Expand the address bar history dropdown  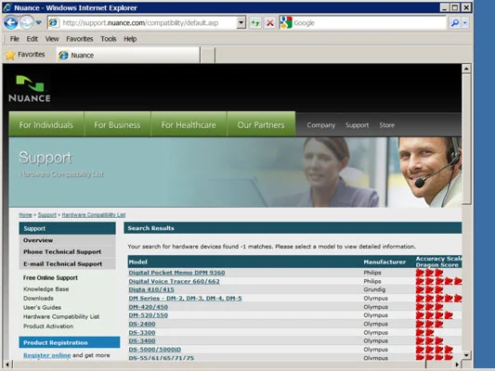point(241,22)
